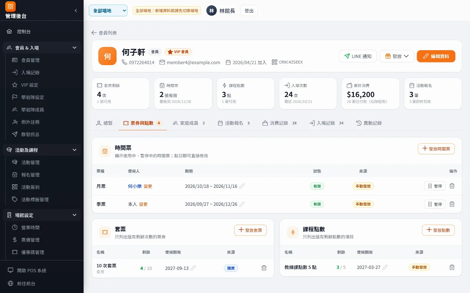The height and width of the screenshot is (293, 470).
Task: Open 開啟 POS 系統 at sidebar bottom
Action: (x=42, y=271)
